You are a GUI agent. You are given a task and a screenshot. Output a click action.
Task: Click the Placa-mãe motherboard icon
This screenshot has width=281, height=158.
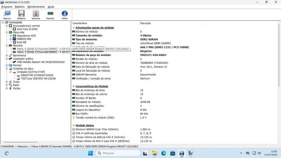[x=11, y=32]
